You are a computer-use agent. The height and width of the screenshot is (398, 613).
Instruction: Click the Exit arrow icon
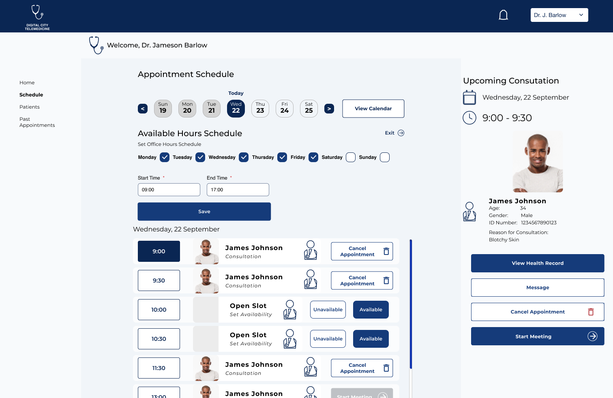click(401, 133)
